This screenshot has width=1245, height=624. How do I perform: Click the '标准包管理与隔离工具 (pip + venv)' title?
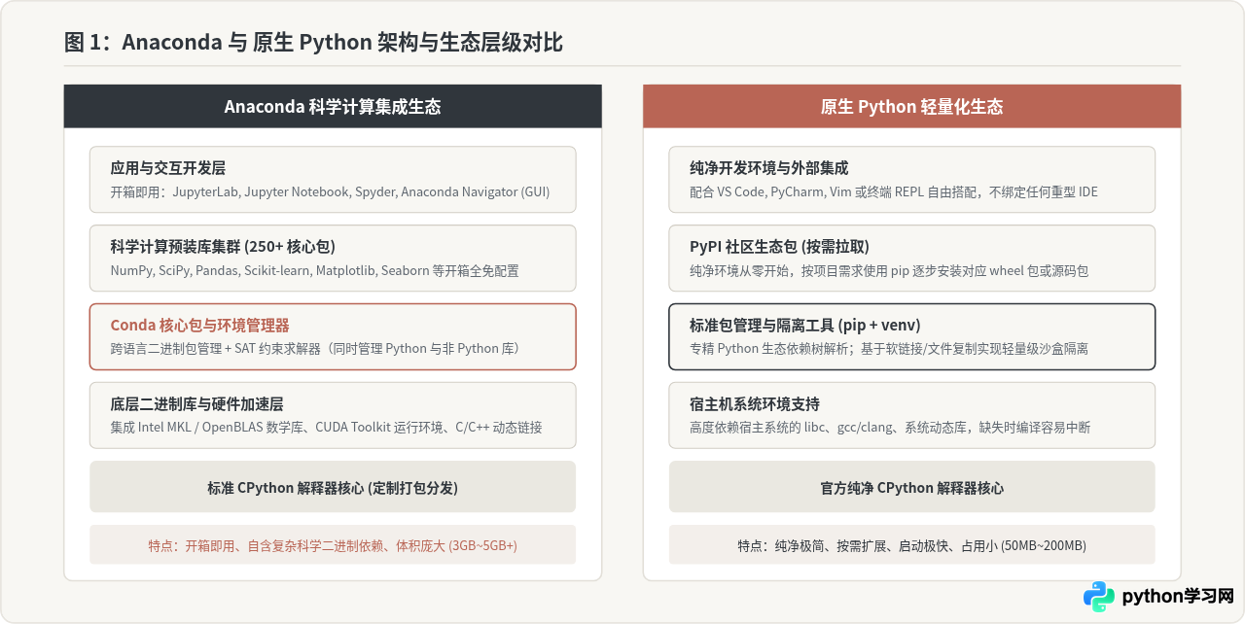click(805, 326)
